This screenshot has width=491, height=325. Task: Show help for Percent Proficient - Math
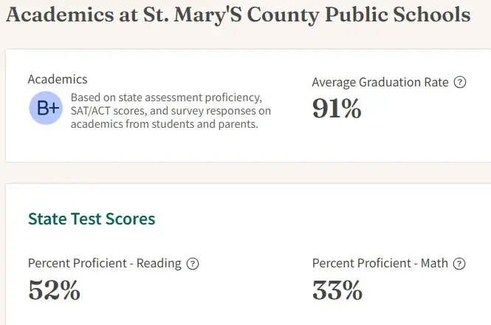[x=459, y=264]
